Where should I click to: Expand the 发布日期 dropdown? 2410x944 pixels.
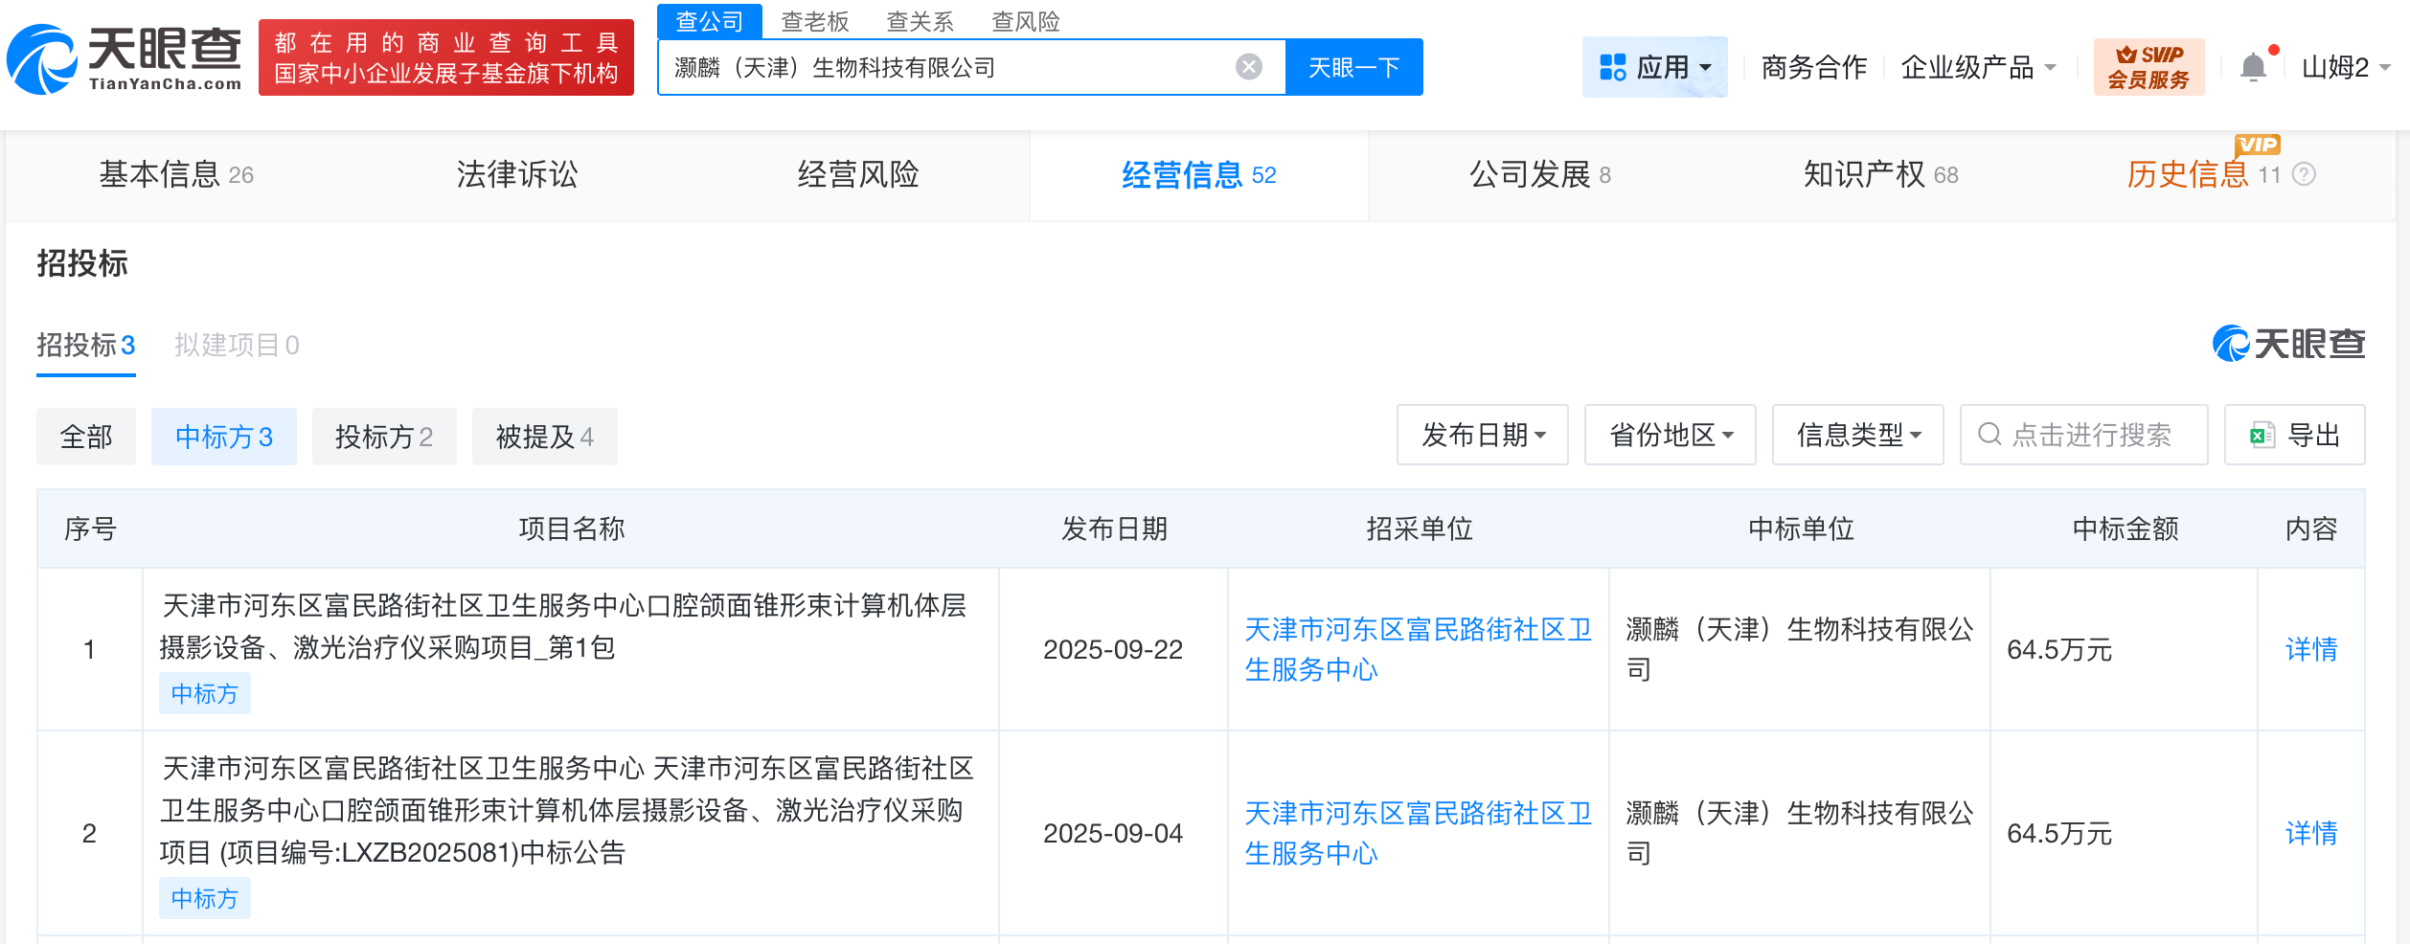tap(1482, 436)
